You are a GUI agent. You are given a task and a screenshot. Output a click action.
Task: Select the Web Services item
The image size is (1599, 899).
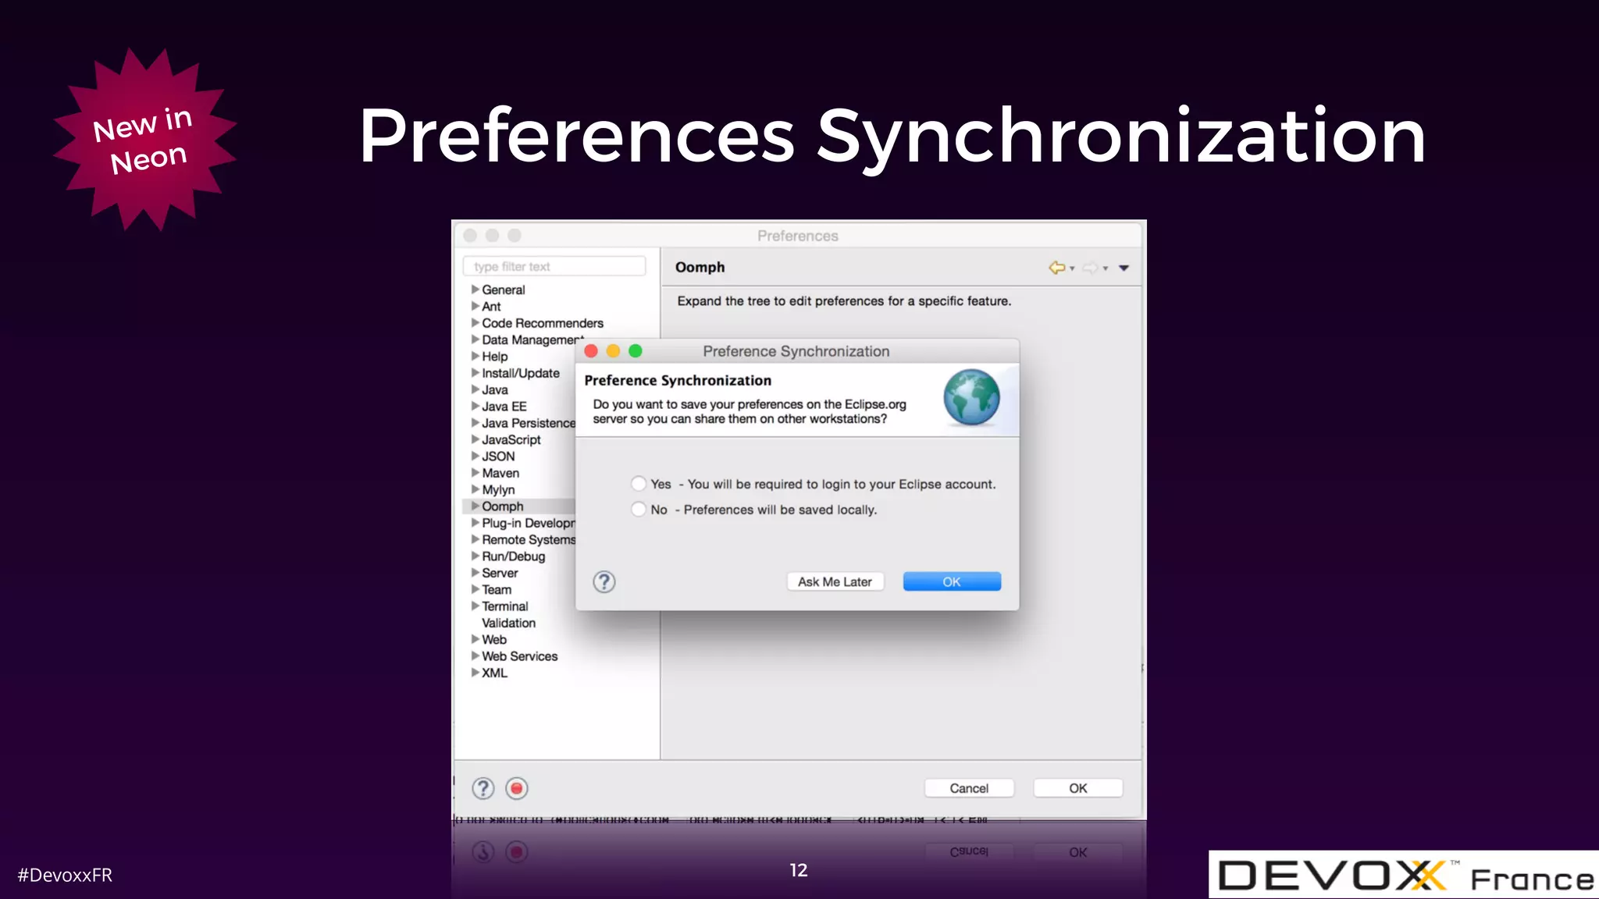point(519,656)
